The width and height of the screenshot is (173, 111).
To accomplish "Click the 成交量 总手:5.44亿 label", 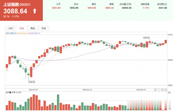I will 14,92.
